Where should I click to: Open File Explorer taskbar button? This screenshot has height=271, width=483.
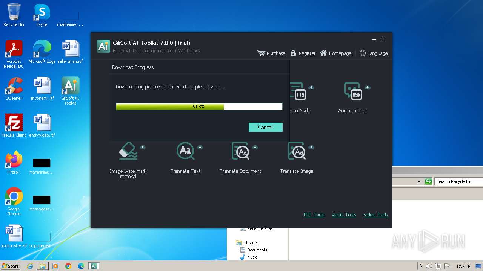click(x=43, y=266)
